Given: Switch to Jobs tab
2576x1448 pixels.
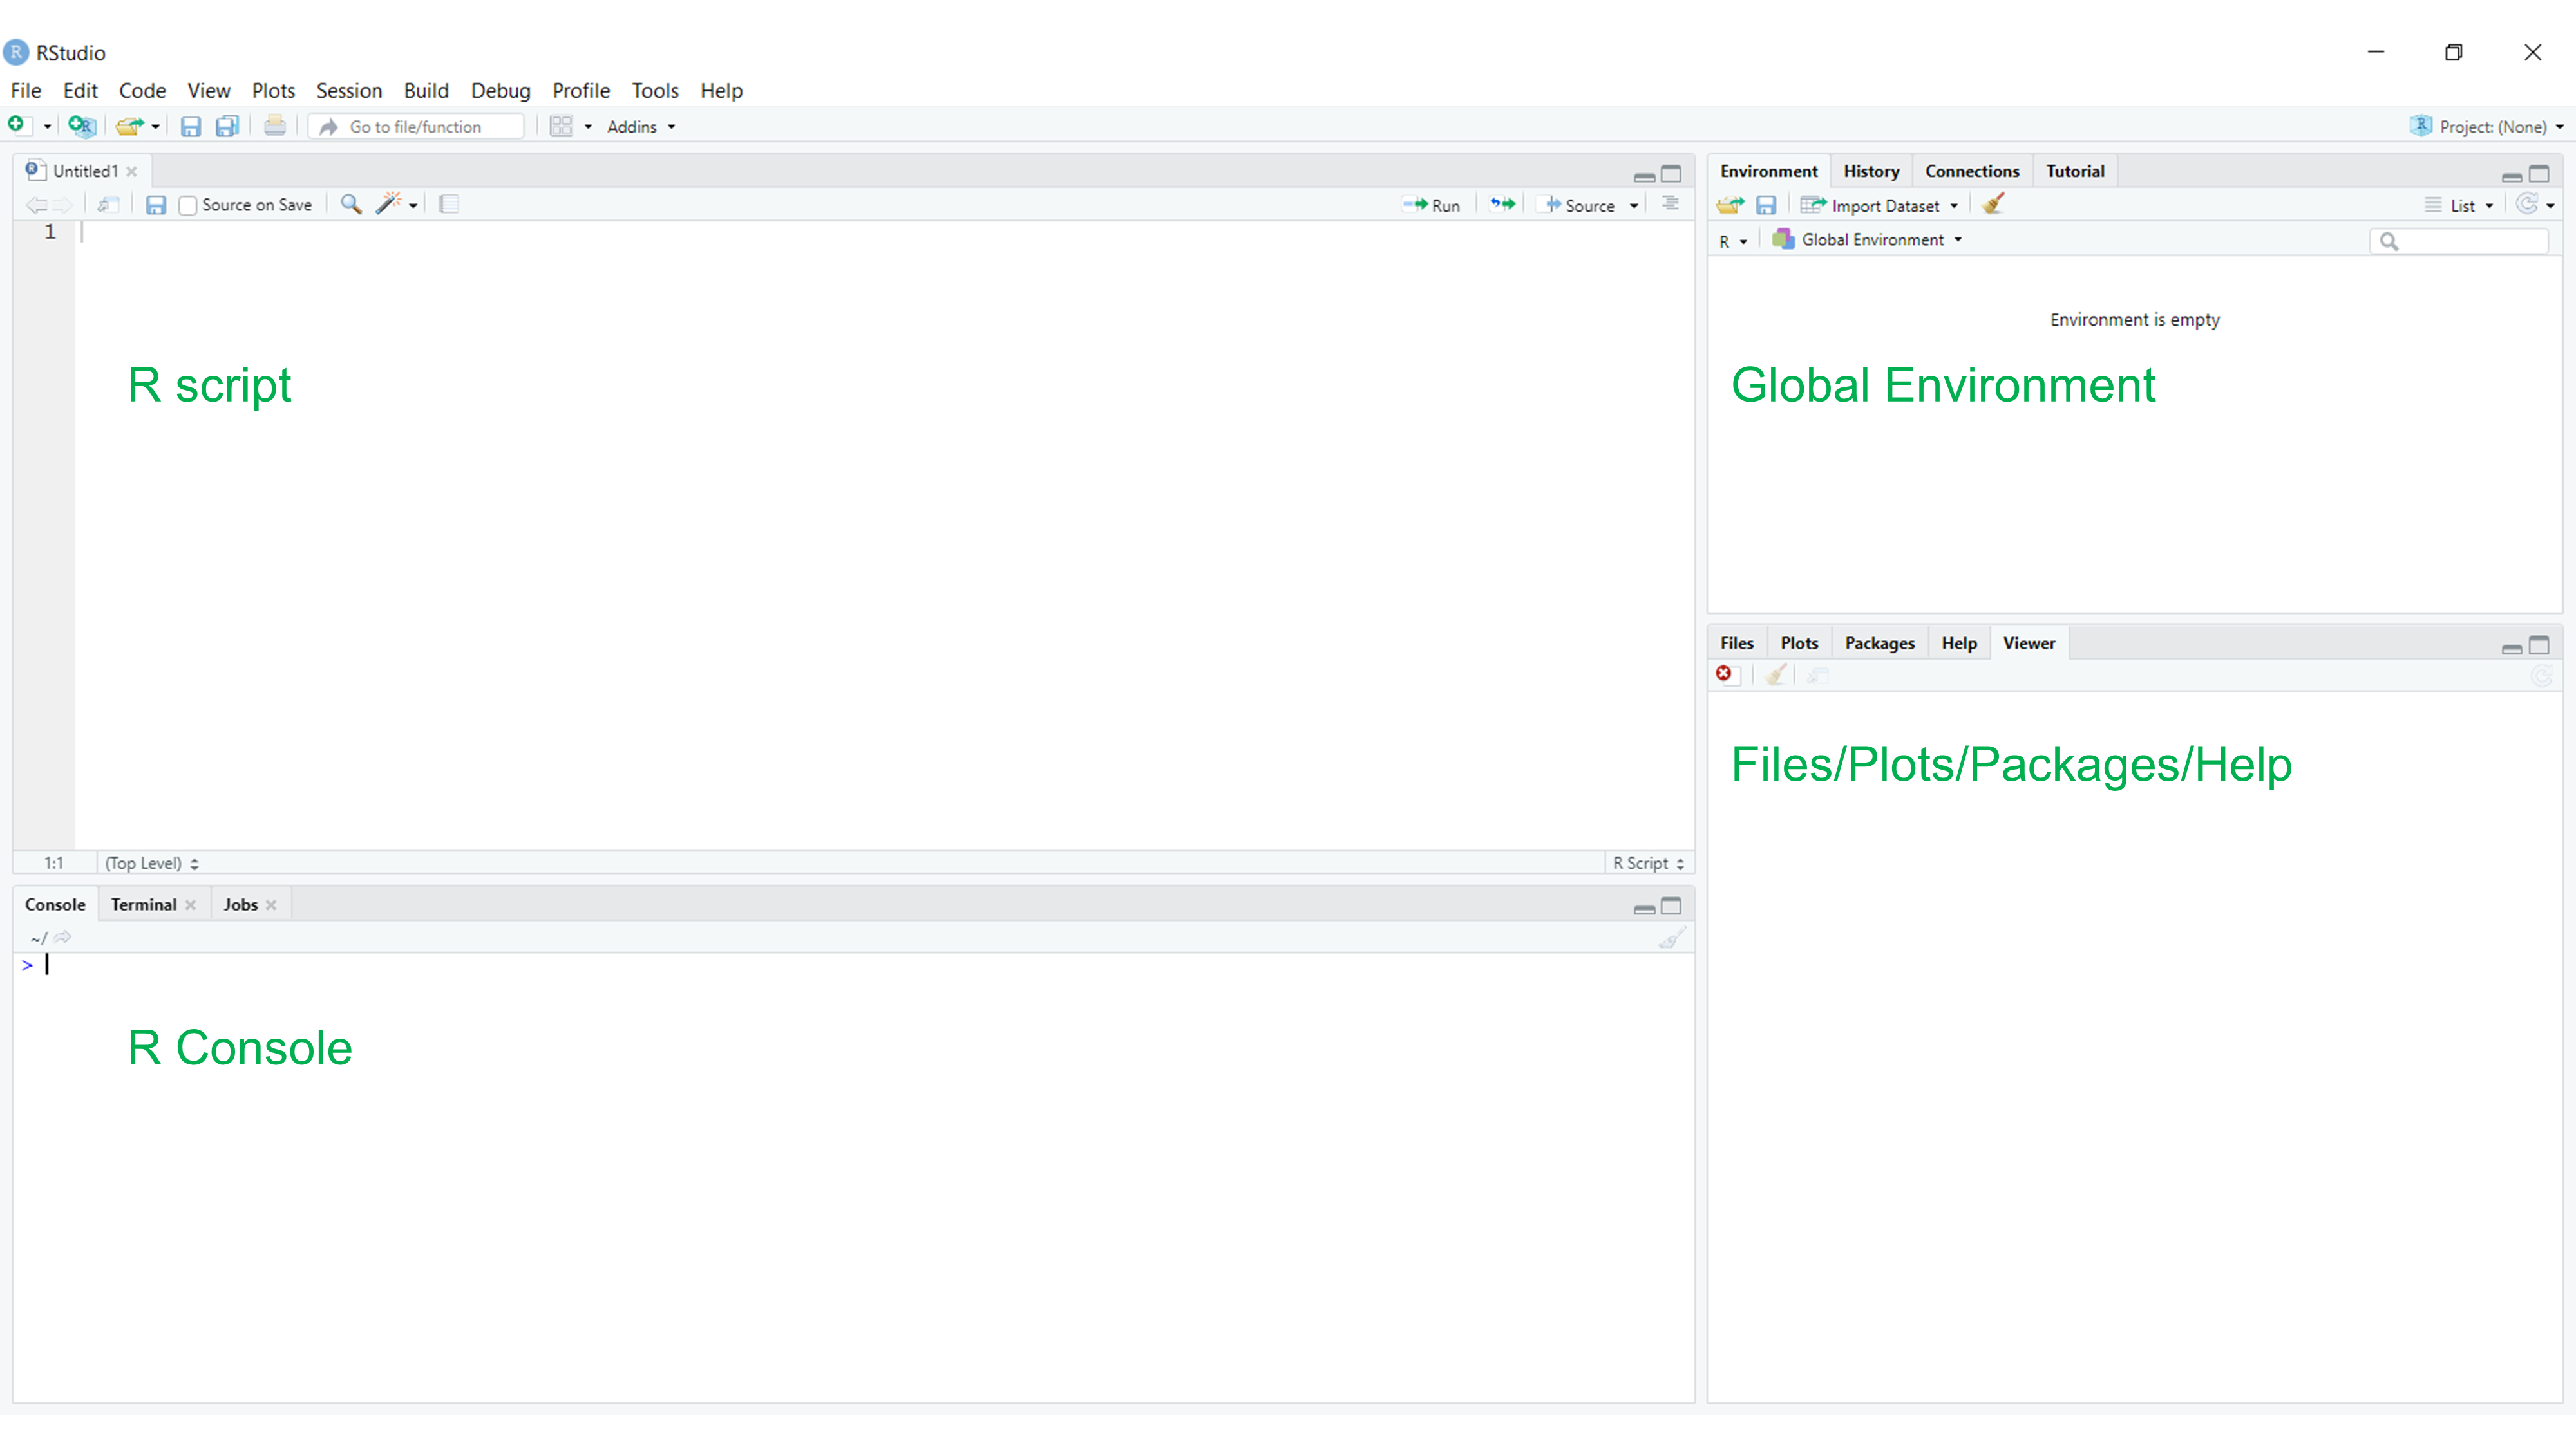Looking at the screenshot, I should [240, 904].
